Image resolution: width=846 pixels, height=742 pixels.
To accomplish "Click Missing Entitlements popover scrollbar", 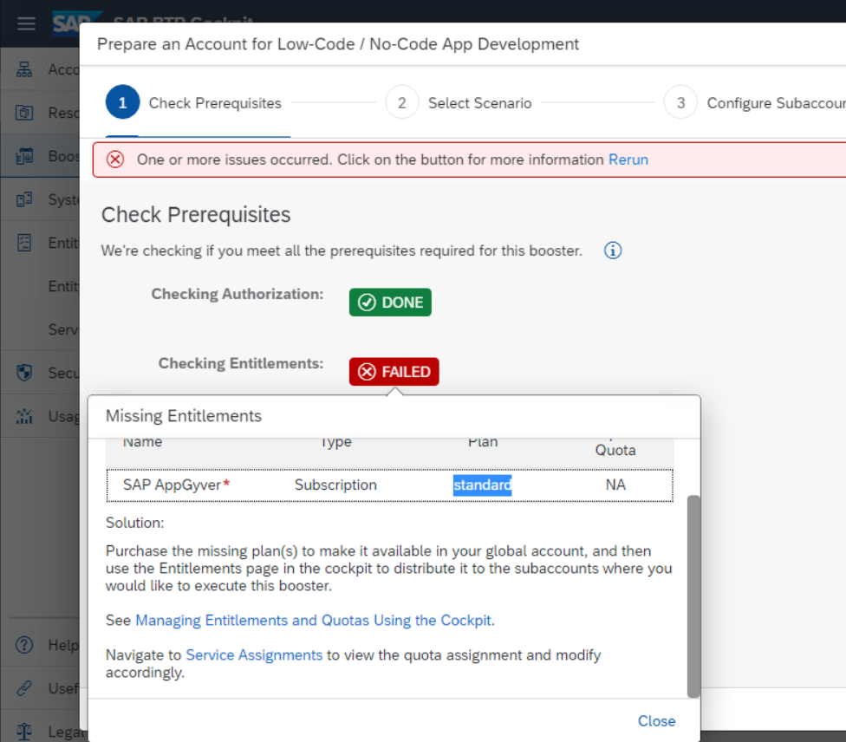I will point(693,596).
